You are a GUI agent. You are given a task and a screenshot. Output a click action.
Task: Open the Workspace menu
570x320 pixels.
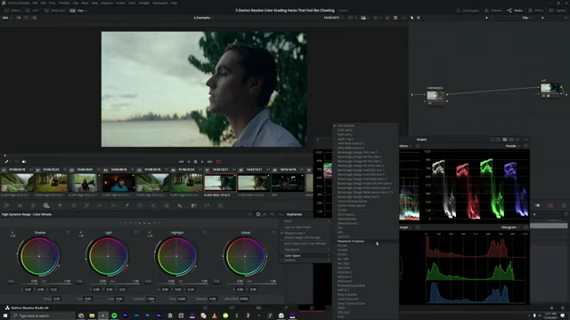coord(160,3)
